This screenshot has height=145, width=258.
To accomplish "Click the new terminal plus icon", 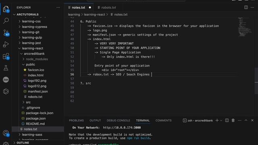I will [217, 120].
